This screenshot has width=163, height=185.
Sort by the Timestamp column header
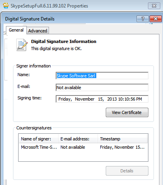click(x=122, y=139)
